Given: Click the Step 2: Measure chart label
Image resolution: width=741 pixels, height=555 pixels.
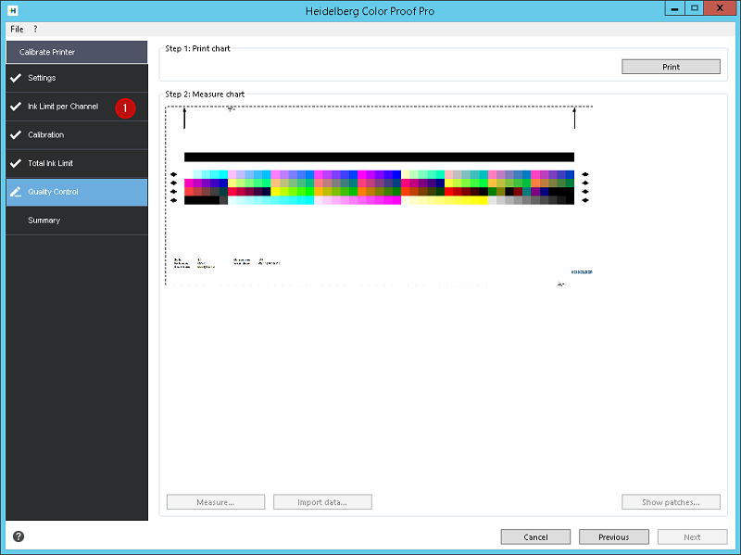Looking at the screenshot, I should tap(205, 95).
